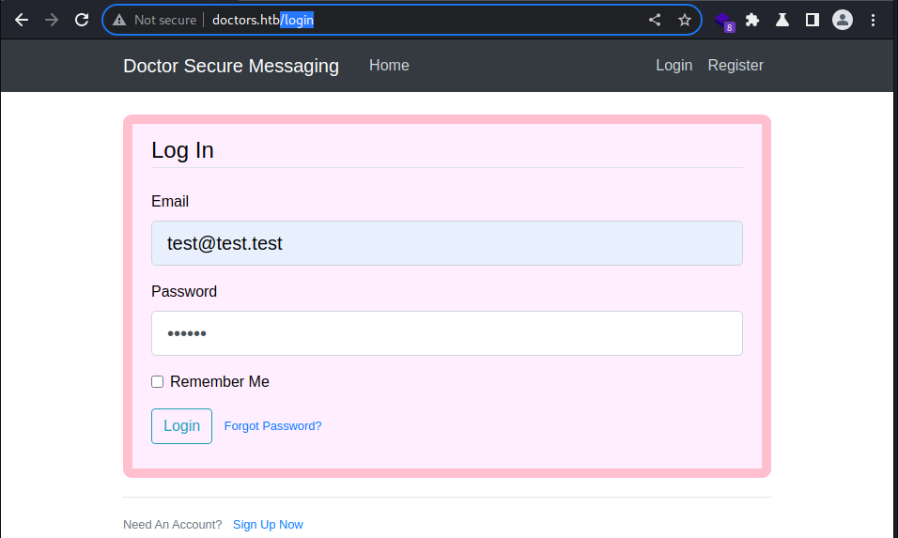This screenshot has width=898, height=538.
Task: Open the user profile avatar
Action: click(843, 20)
